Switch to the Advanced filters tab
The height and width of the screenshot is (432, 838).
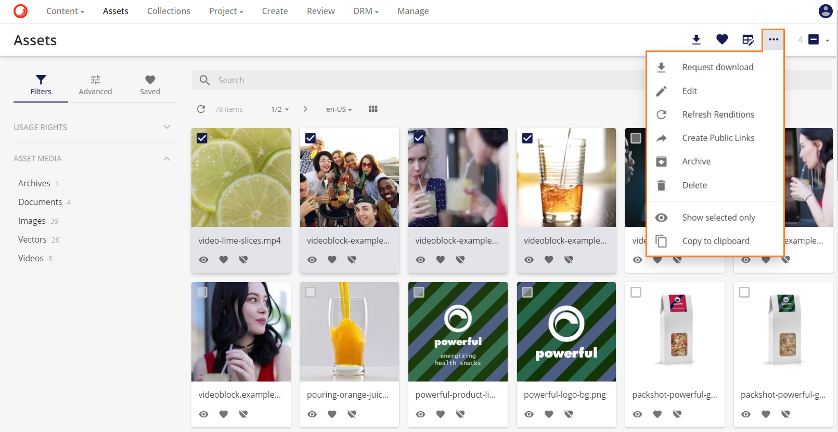tap(95, 84)
